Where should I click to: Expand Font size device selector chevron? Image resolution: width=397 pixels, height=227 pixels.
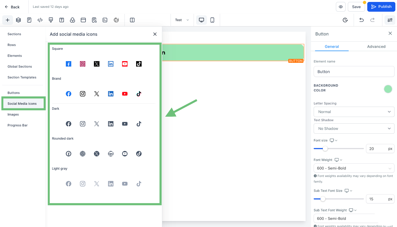(x=336, y=140)
